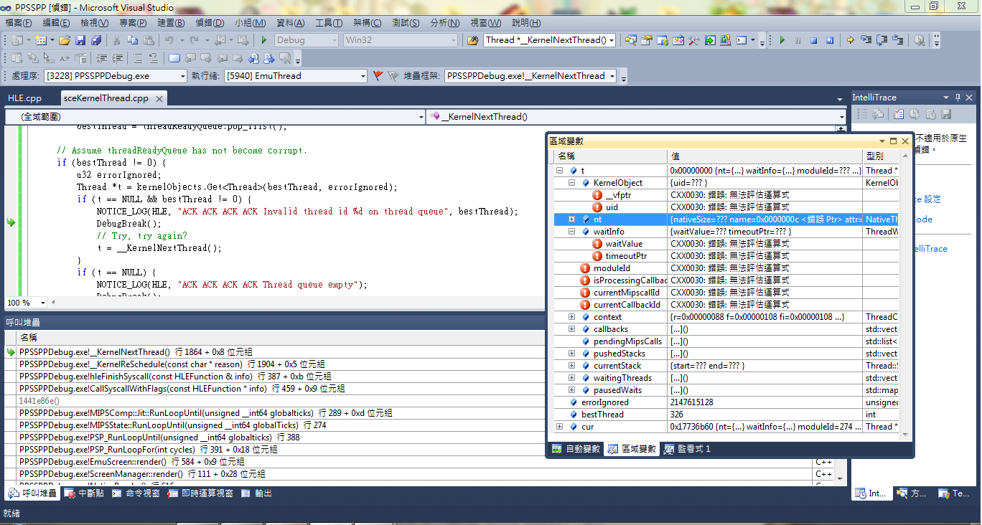Open the 監看式 1 watch tab

pyautogui.click(x=687, y=449)
